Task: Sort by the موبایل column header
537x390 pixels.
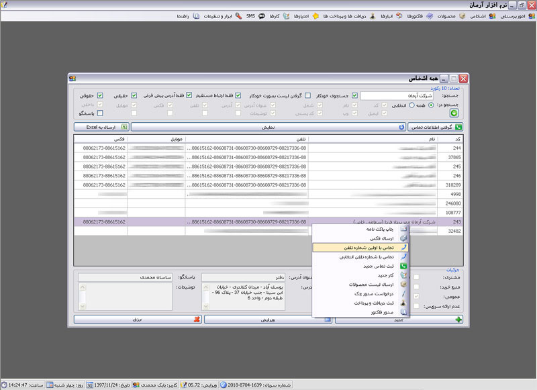Action: [156, 139]
